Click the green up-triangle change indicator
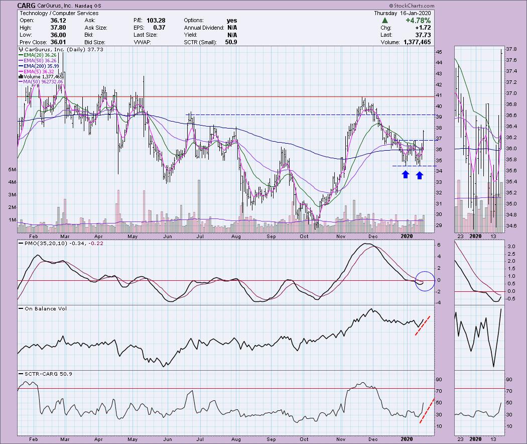 [x=385, y=21]
